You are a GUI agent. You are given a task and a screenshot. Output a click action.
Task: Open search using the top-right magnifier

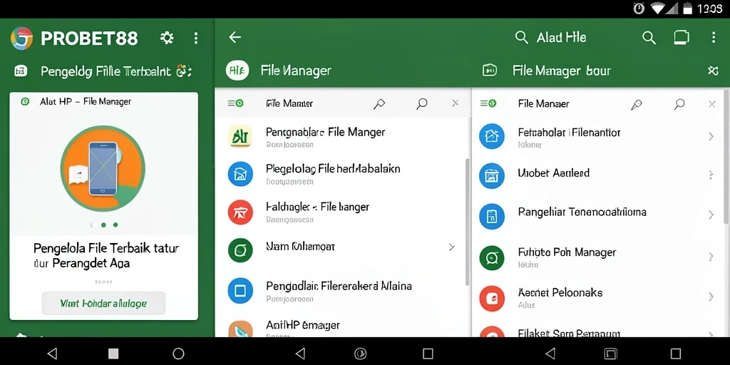tap(649, 38)
